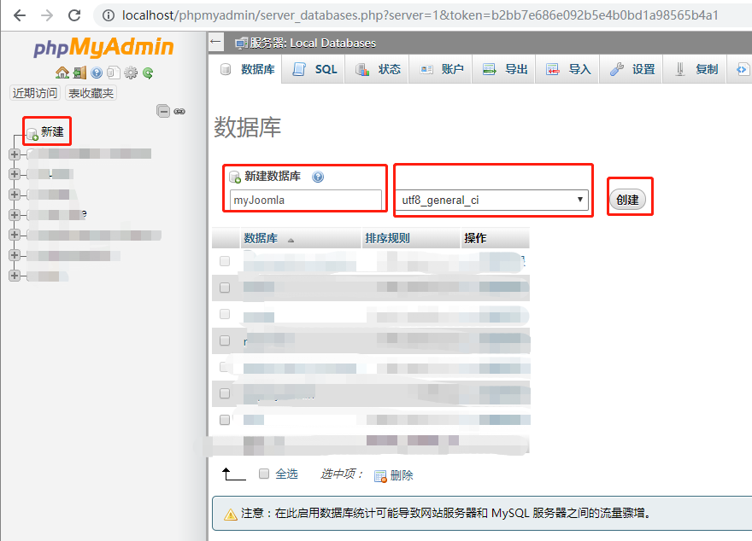Check the 全选 checkbox

pos(264,474)
